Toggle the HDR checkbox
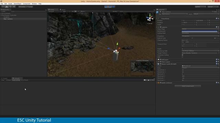This screenshot has width=220, height=123. pyautogui.click(x=183, y=57)
